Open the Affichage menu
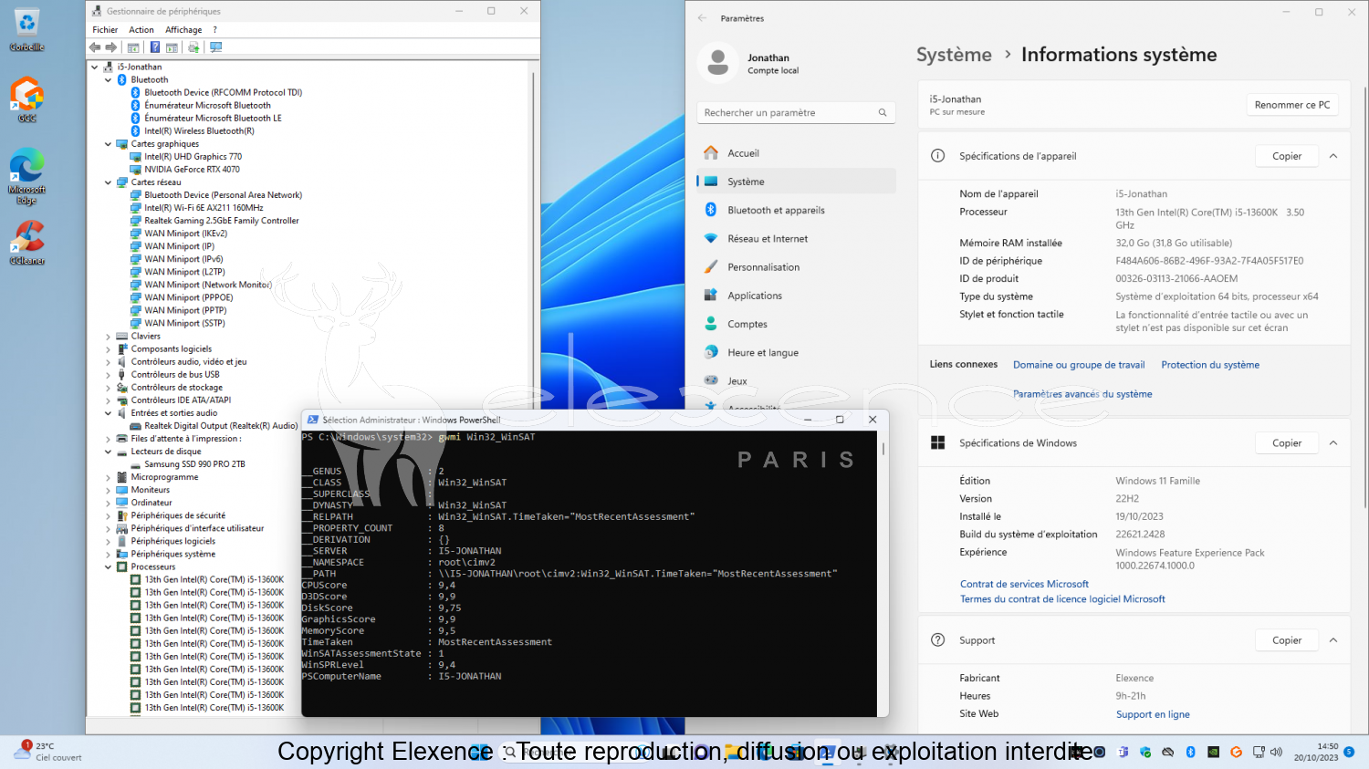 (x=183, y=30)
